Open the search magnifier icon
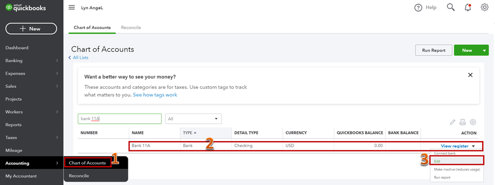495x185 pixels. click(x=451, y=7)
